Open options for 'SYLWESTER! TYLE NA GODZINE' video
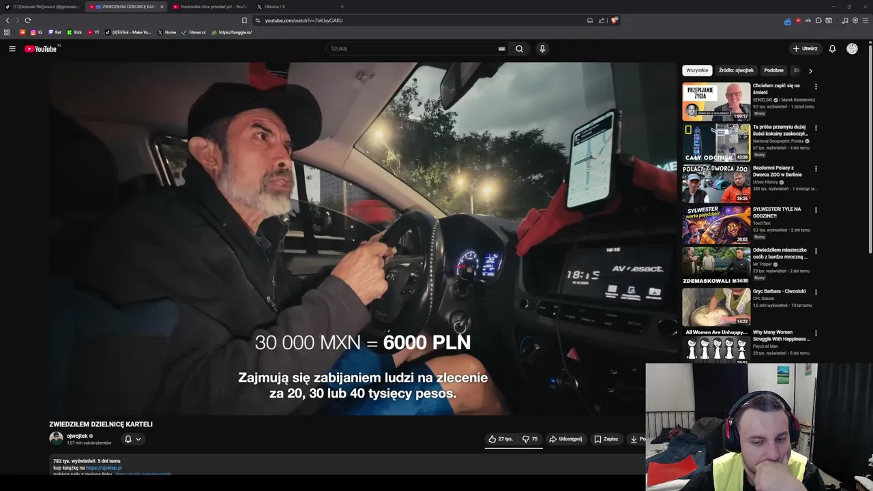Viewport: 873px width, 491px height. (816, 210)
